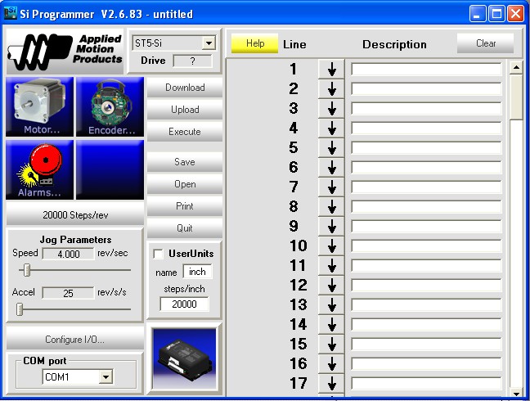The image size is (530, 401).
Task: Maximize the Si Programmer window
Action: tap(496, 14)
